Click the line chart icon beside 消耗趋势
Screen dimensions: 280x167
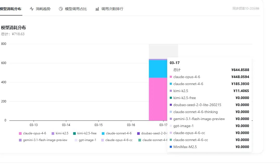(31, 8)
